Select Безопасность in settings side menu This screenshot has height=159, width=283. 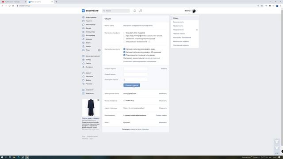click(185, 22)
